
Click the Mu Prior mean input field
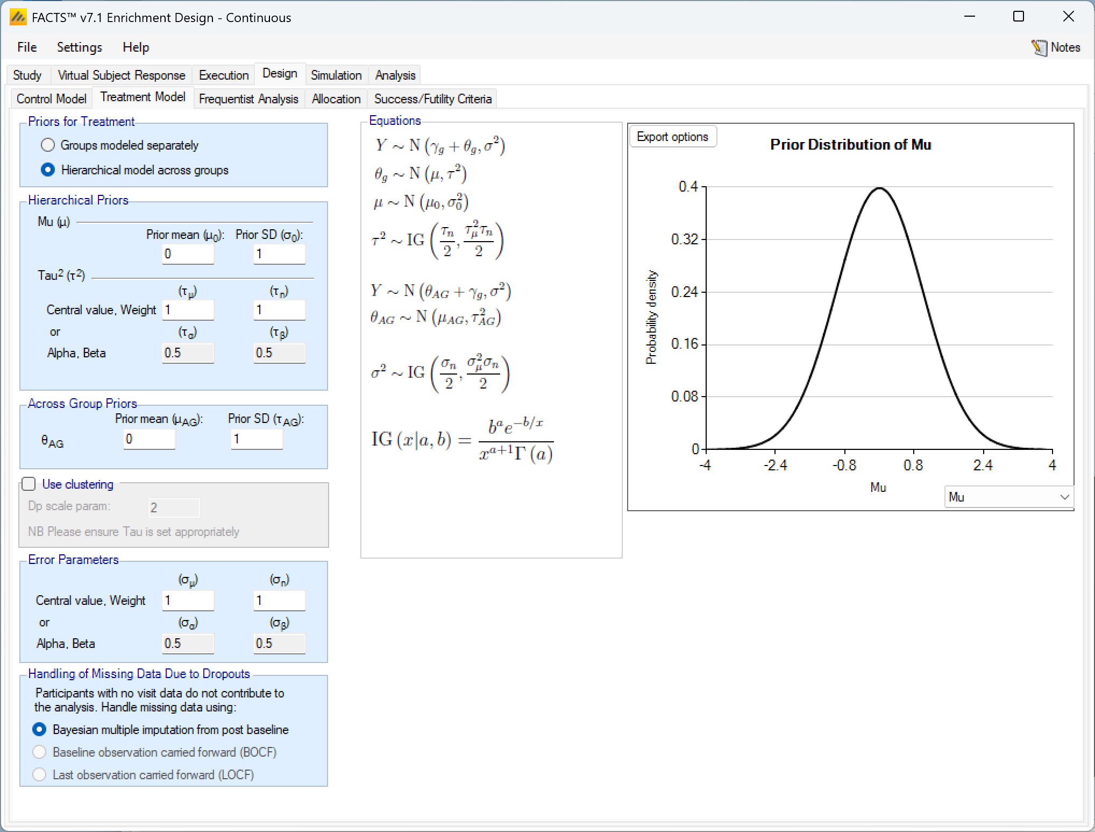click(188, 254)
